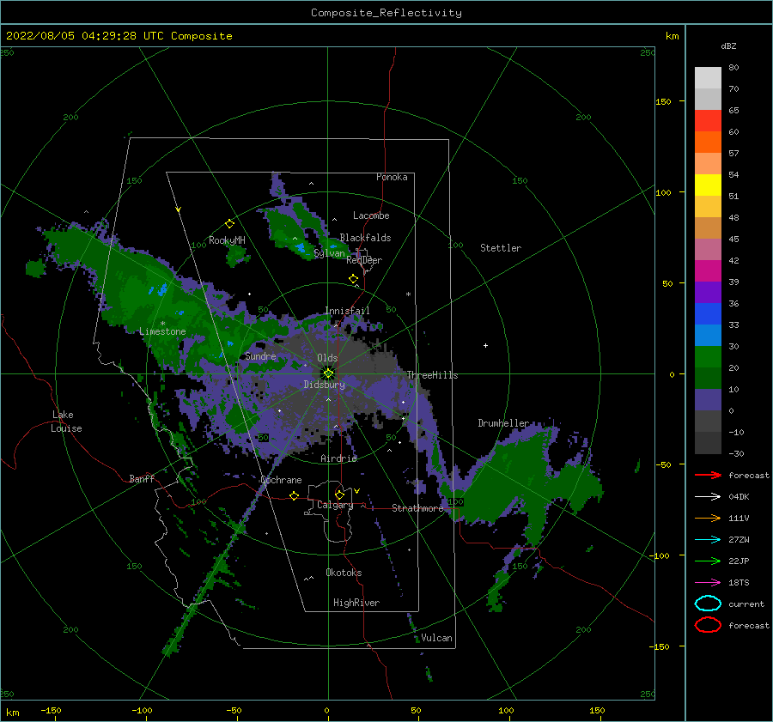Click the Stettler city label

coord(501,248)
